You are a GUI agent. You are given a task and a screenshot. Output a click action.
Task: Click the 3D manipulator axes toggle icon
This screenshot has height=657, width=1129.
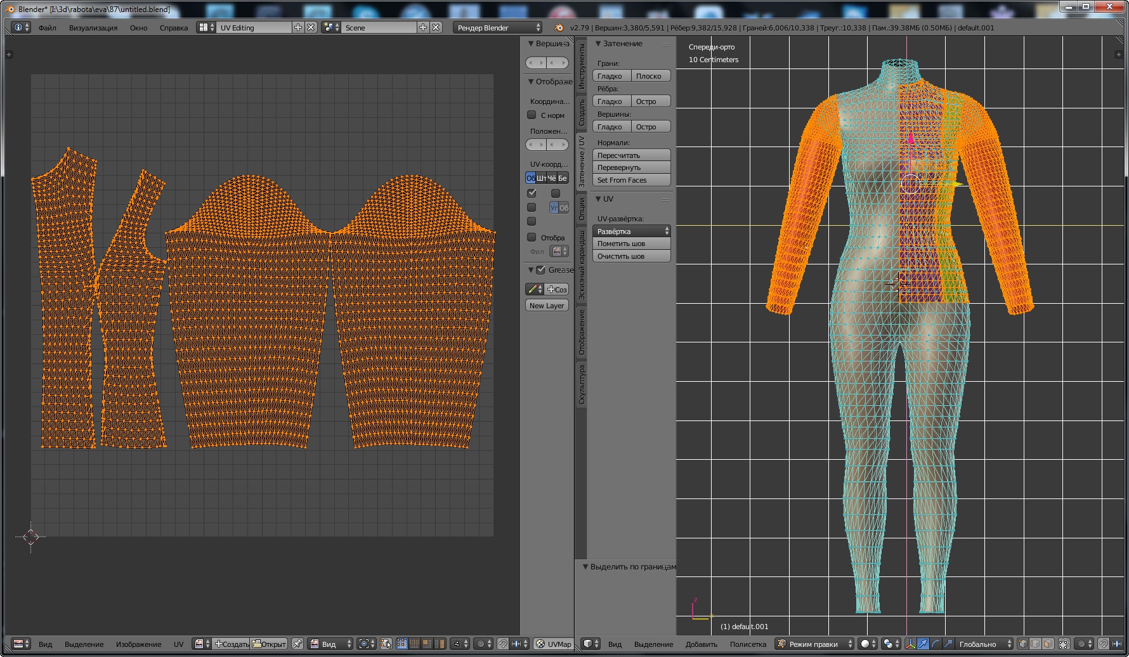click(911, 644)
